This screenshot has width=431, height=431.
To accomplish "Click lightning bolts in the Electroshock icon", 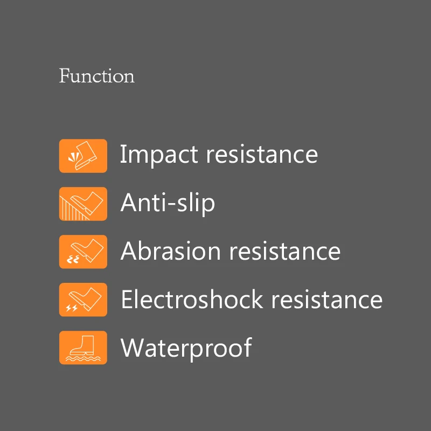I will click(72, 308).
